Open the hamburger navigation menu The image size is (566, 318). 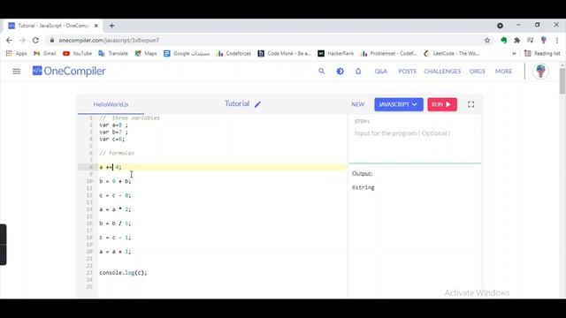(16, 71)
